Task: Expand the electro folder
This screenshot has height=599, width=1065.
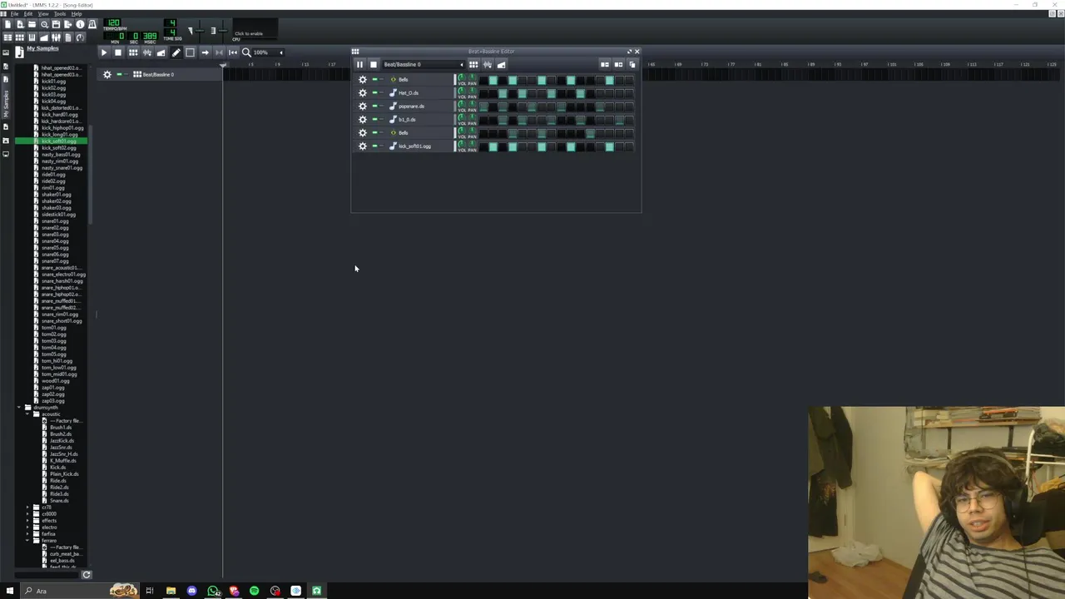Action: pyautogui.click(x=27, y=527)
